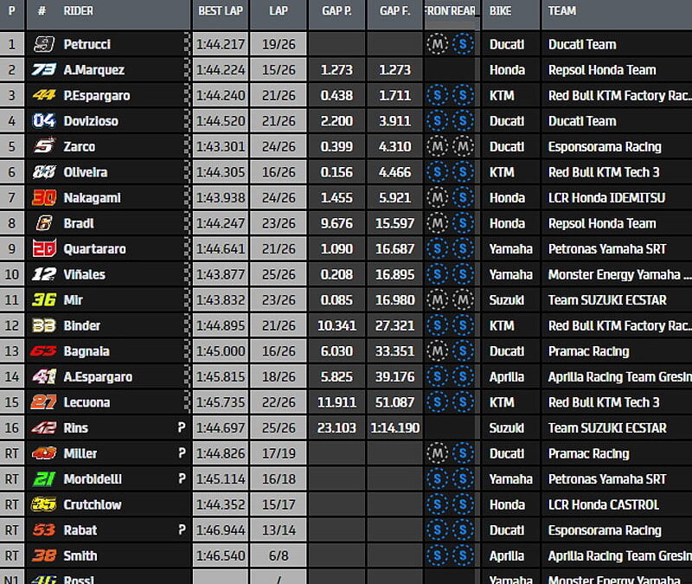Select Binder's 33 number logo
Viewport: 692px width, 584px height.
point(44,326)
